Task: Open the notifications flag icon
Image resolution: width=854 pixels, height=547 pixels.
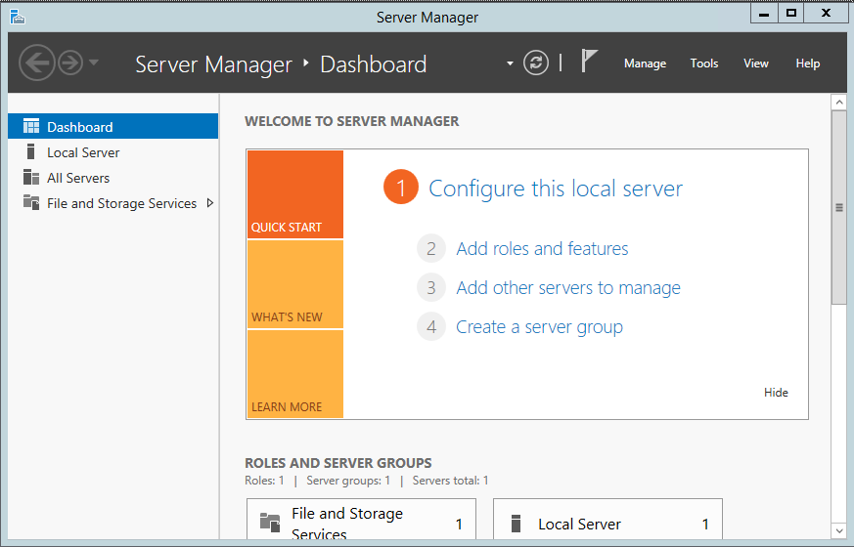Action: (x=589, y=62)
